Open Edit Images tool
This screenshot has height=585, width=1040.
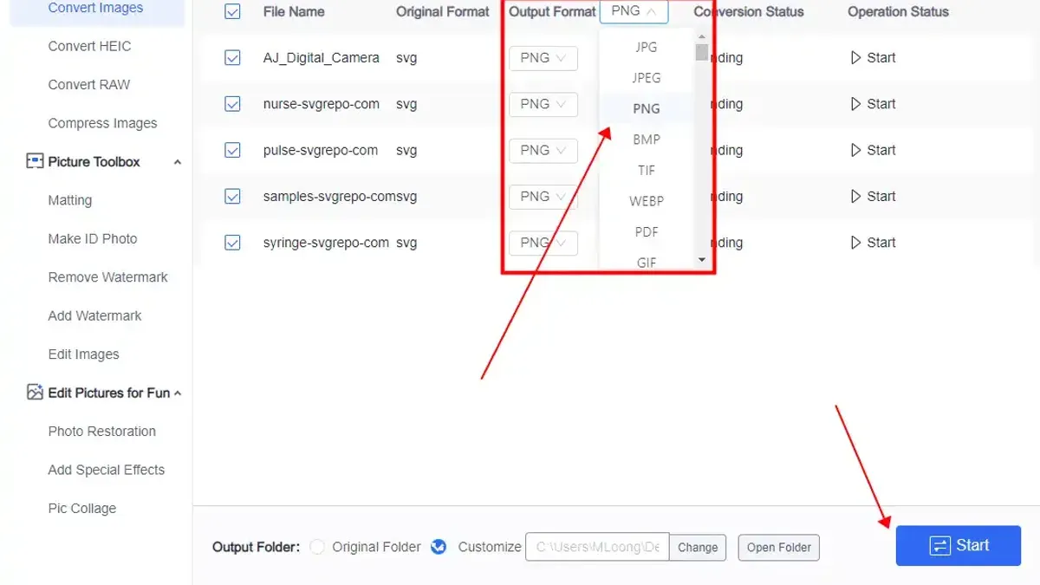84,354
